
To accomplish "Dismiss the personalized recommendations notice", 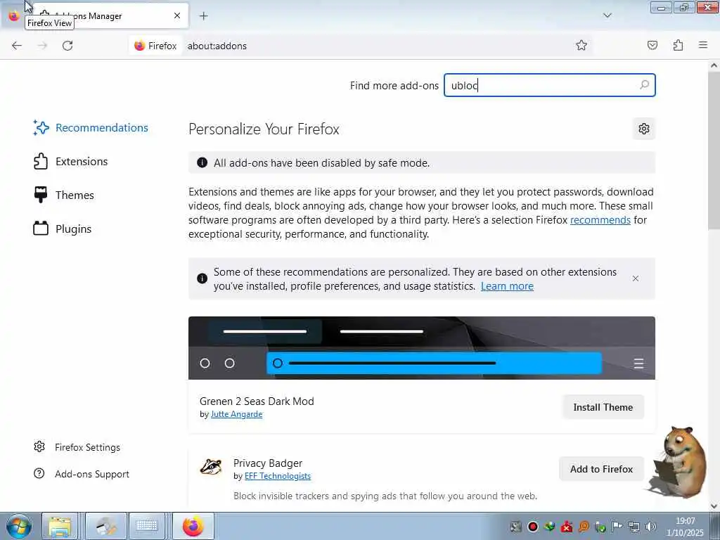I will (636, 278).
